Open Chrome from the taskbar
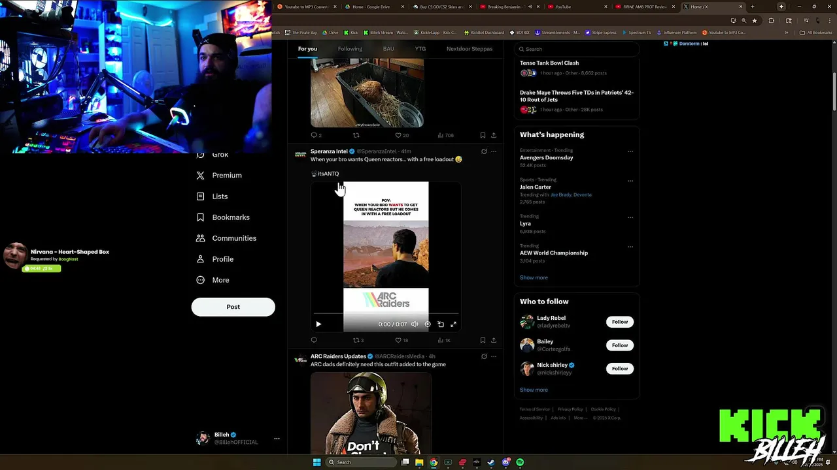 tap(434, 462)
